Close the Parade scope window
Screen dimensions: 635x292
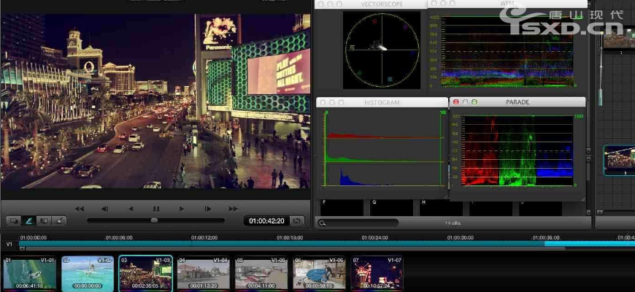click(x=456, y=102)
